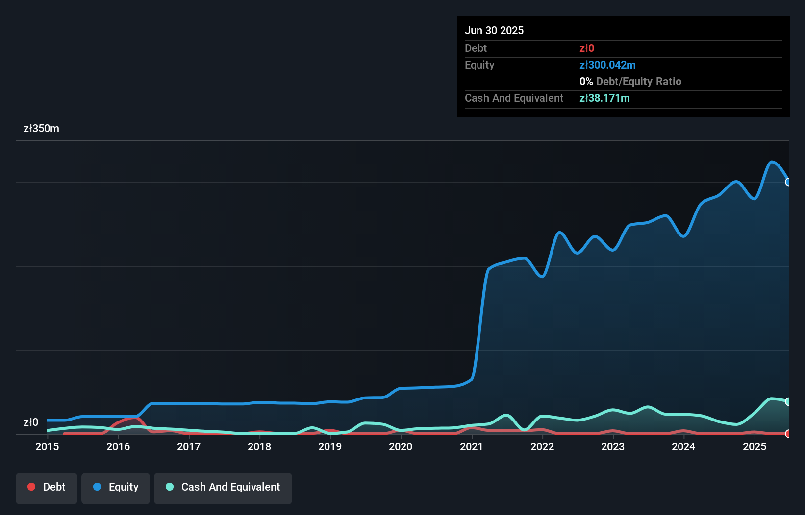805x515 pixels.
Task: Select the 2025 label on timeline
Action: coord(755,446)
